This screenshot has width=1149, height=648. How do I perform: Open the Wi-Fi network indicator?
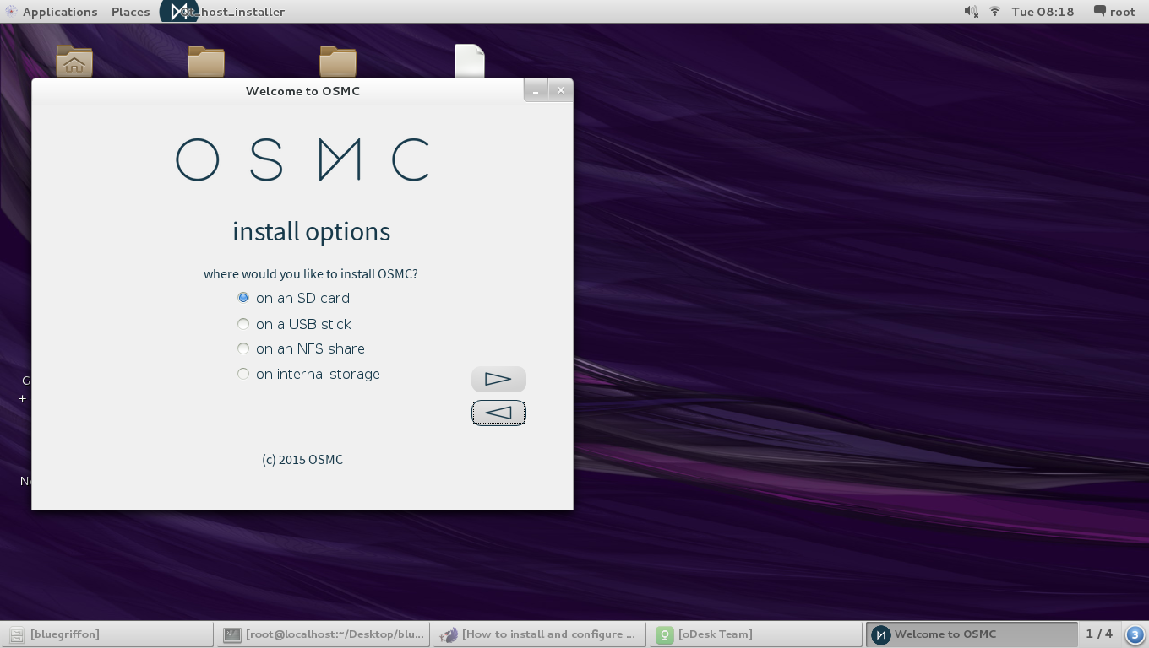pos(995,12)
